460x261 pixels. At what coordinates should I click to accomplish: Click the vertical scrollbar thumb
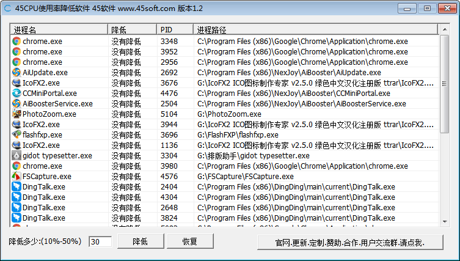click(445, 84)
